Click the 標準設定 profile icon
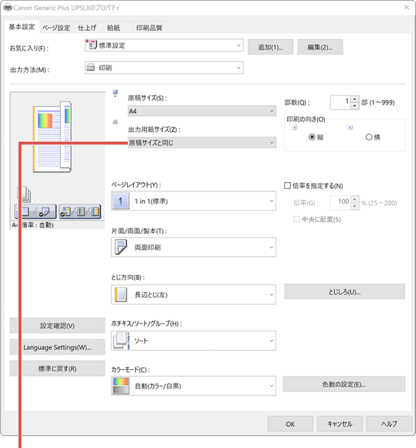 (x=92, y=45)
